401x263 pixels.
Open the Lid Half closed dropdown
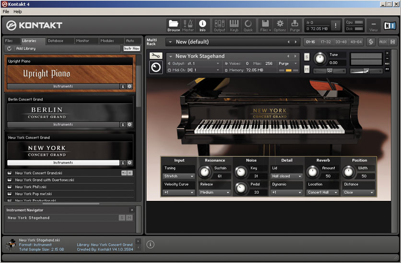[286, 176]
